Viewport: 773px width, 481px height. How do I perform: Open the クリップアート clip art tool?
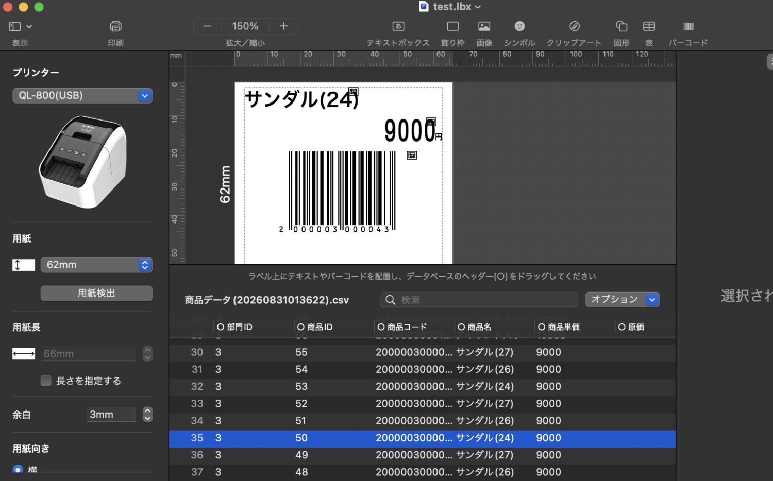[574, 26]
